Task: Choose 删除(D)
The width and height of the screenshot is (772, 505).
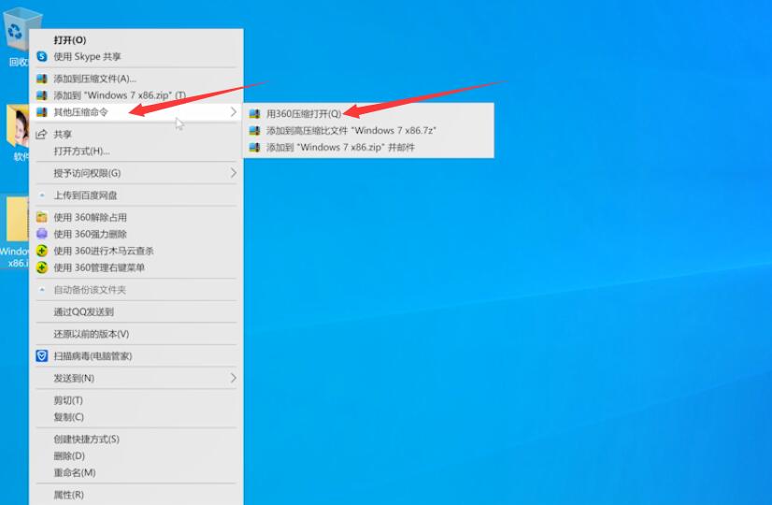Action: (136, 455)
